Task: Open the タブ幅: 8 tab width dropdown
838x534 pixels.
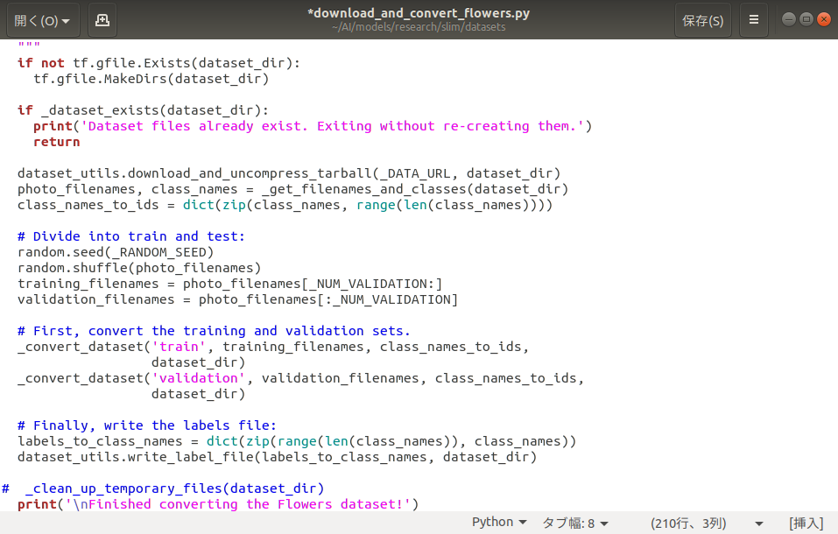Action: click(x=575, y=523)
